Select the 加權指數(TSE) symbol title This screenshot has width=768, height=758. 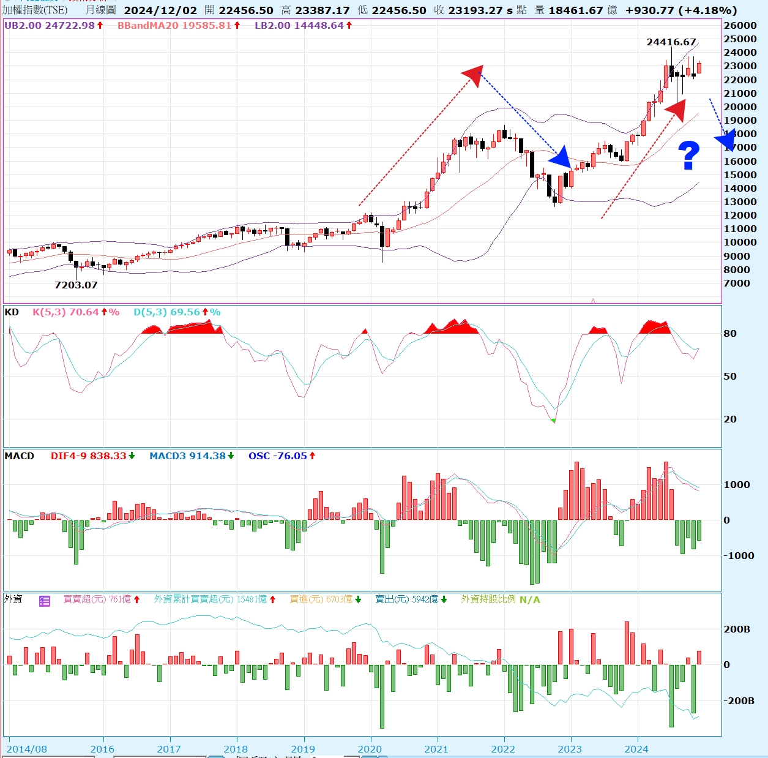pyautogui.click(x=35, y=10)
